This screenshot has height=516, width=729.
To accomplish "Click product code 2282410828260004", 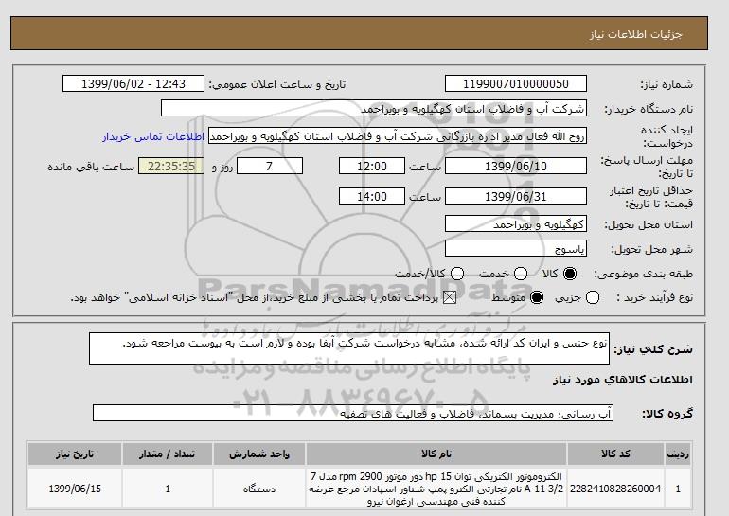I will click(615, 489).
